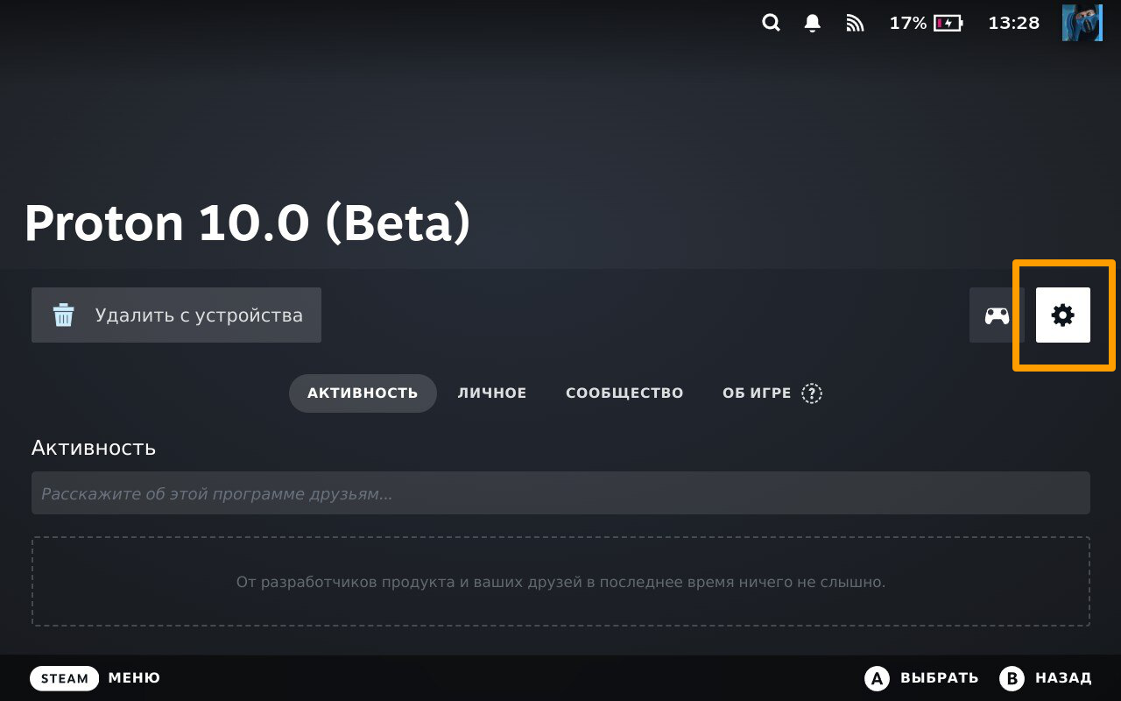Open Proton settings with the gear icon
Image resolution: width=1121 pixels, height=701 pixels.
coord(1062,315)
